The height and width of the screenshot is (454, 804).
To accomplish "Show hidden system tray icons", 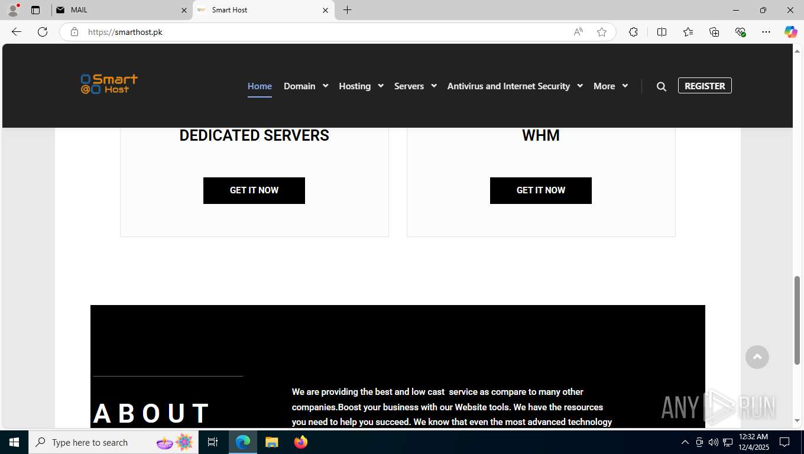I will [685, 442].
